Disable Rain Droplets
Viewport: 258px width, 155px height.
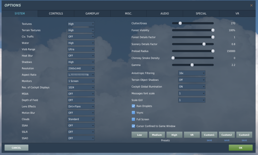pos(133,106)
